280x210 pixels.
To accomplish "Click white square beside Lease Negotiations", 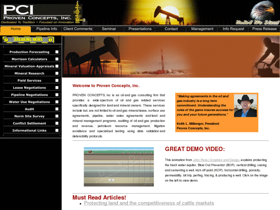I will 57,87.
